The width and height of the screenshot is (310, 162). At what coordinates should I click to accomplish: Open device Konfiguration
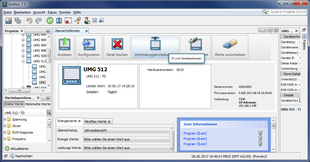pyautogui.click(x=89, y=47)
